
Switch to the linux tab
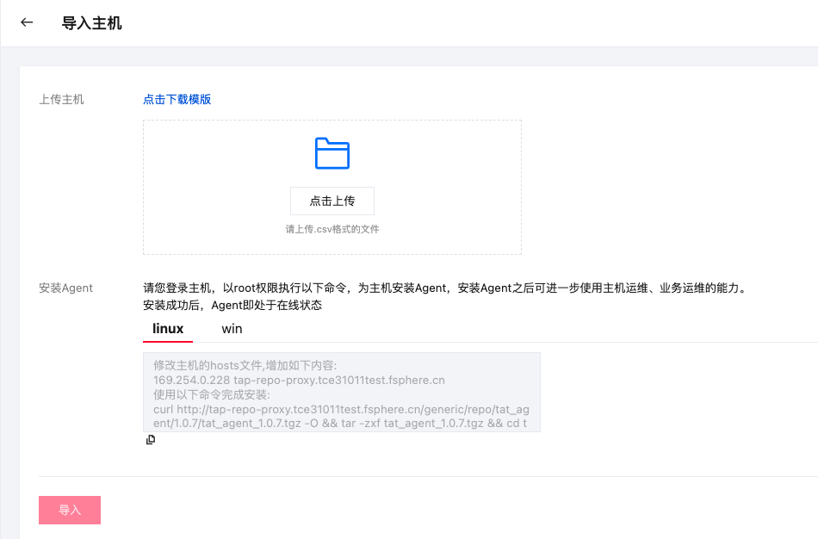[x=168, y=329]
